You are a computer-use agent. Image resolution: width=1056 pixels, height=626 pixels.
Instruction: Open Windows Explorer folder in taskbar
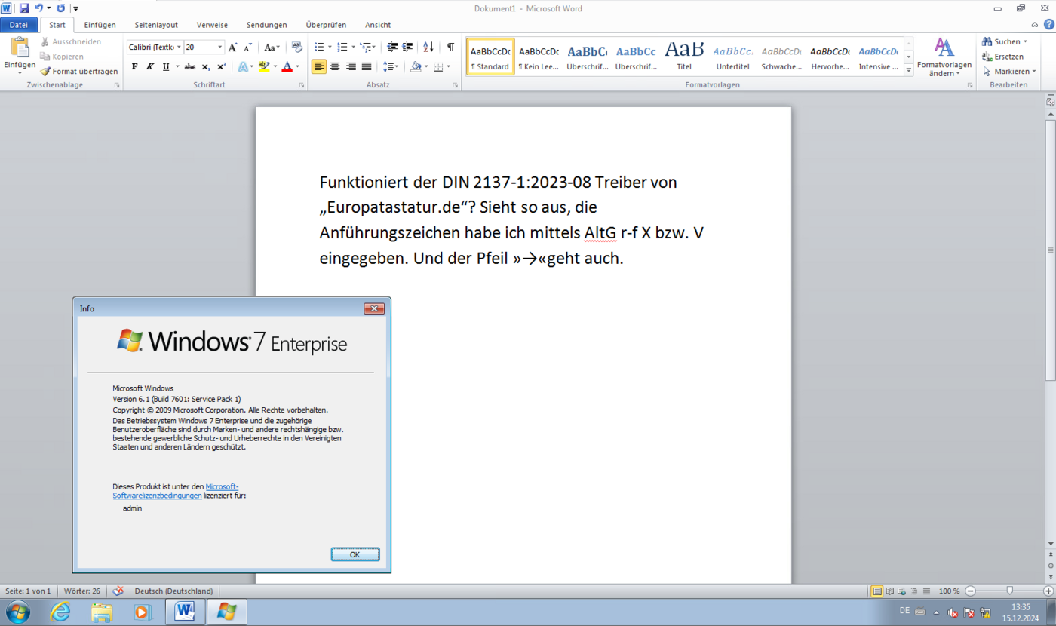102,612
